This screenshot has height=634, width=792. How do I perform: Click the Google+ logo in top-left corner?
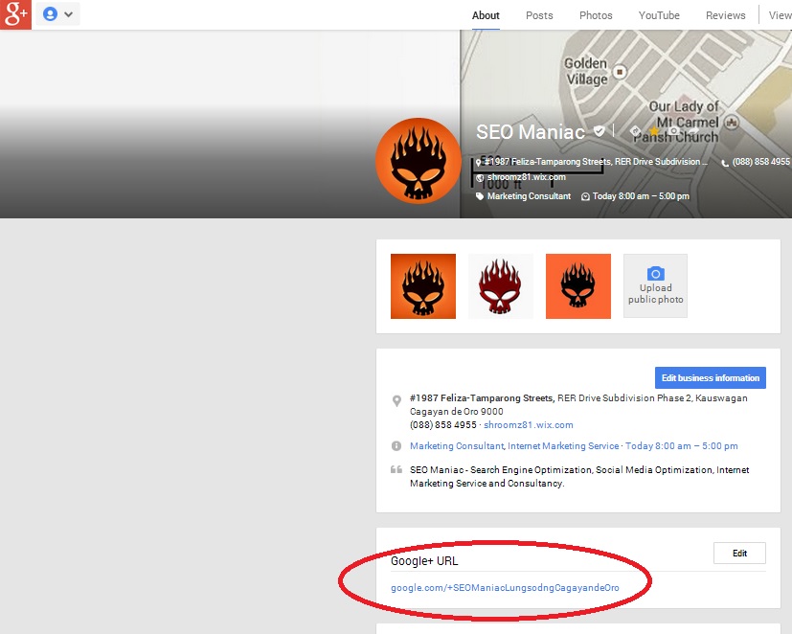tap(13, 13)
